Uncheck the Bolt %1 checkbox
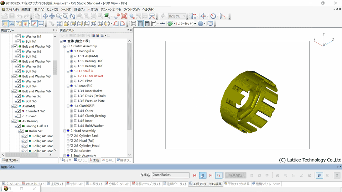342x192 pixels. pyautogui.click(x=19, y=41)
